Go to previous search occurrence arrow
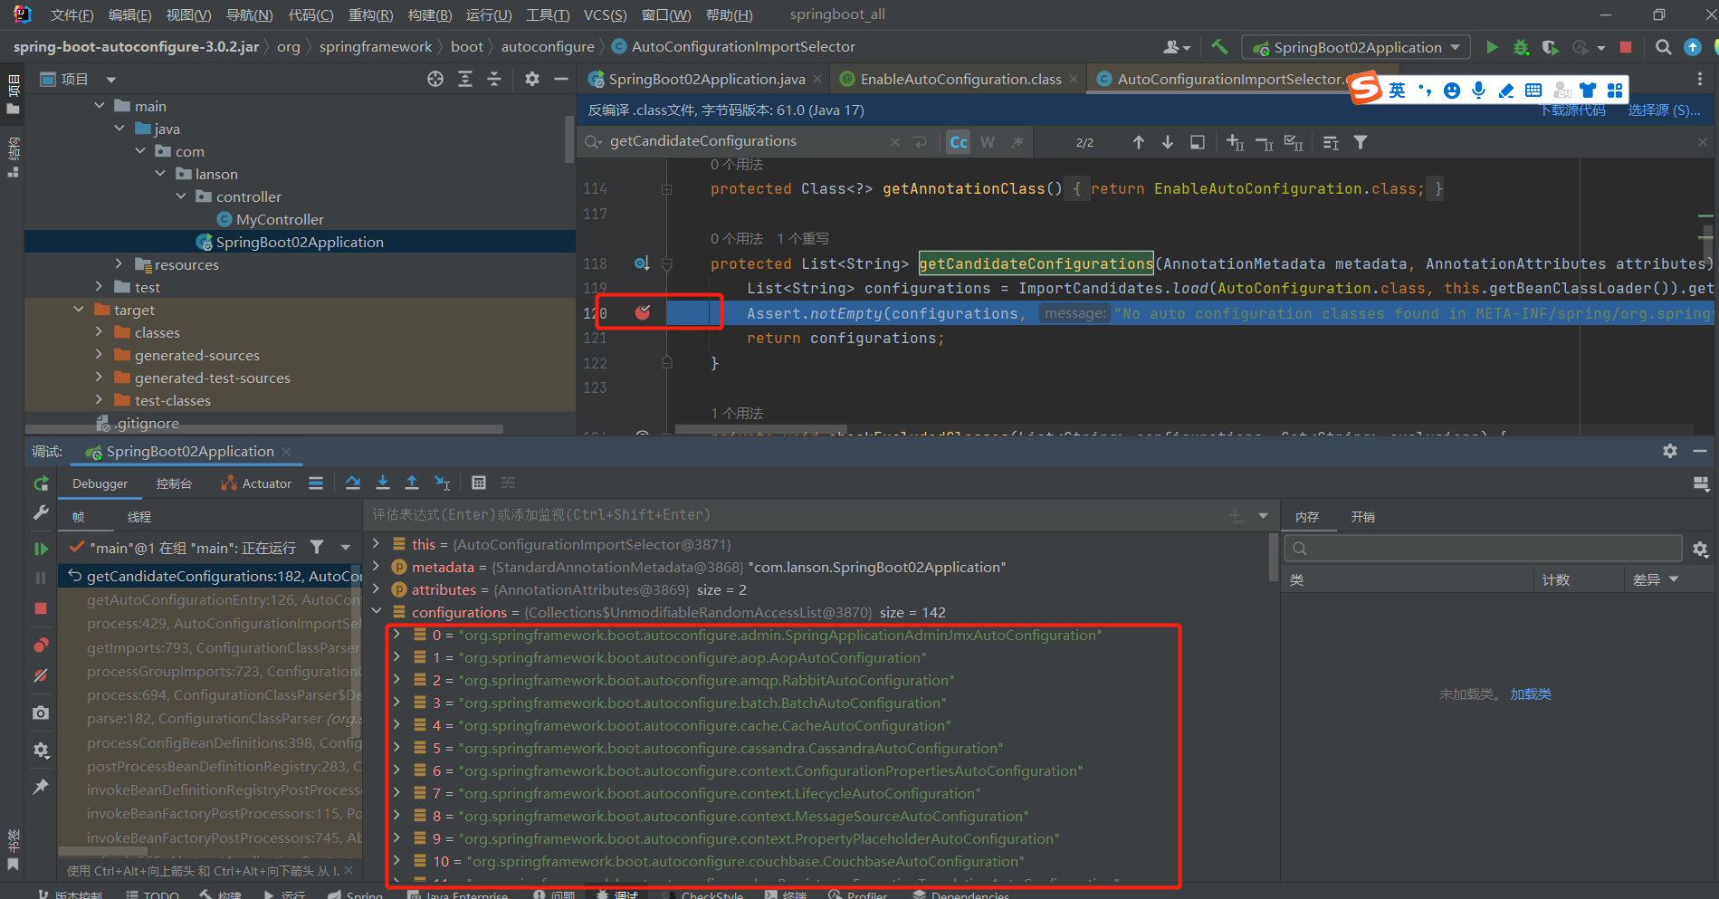Viewport: 1719px width, 899px height. click(1139, 142)
